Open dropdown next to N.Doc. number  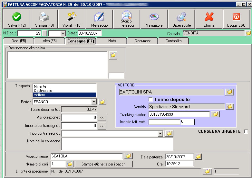pos(63,33)
